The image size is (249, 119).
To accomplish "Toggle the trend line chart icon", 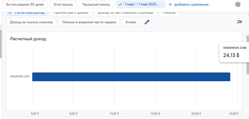I will [x=239, y=22].
